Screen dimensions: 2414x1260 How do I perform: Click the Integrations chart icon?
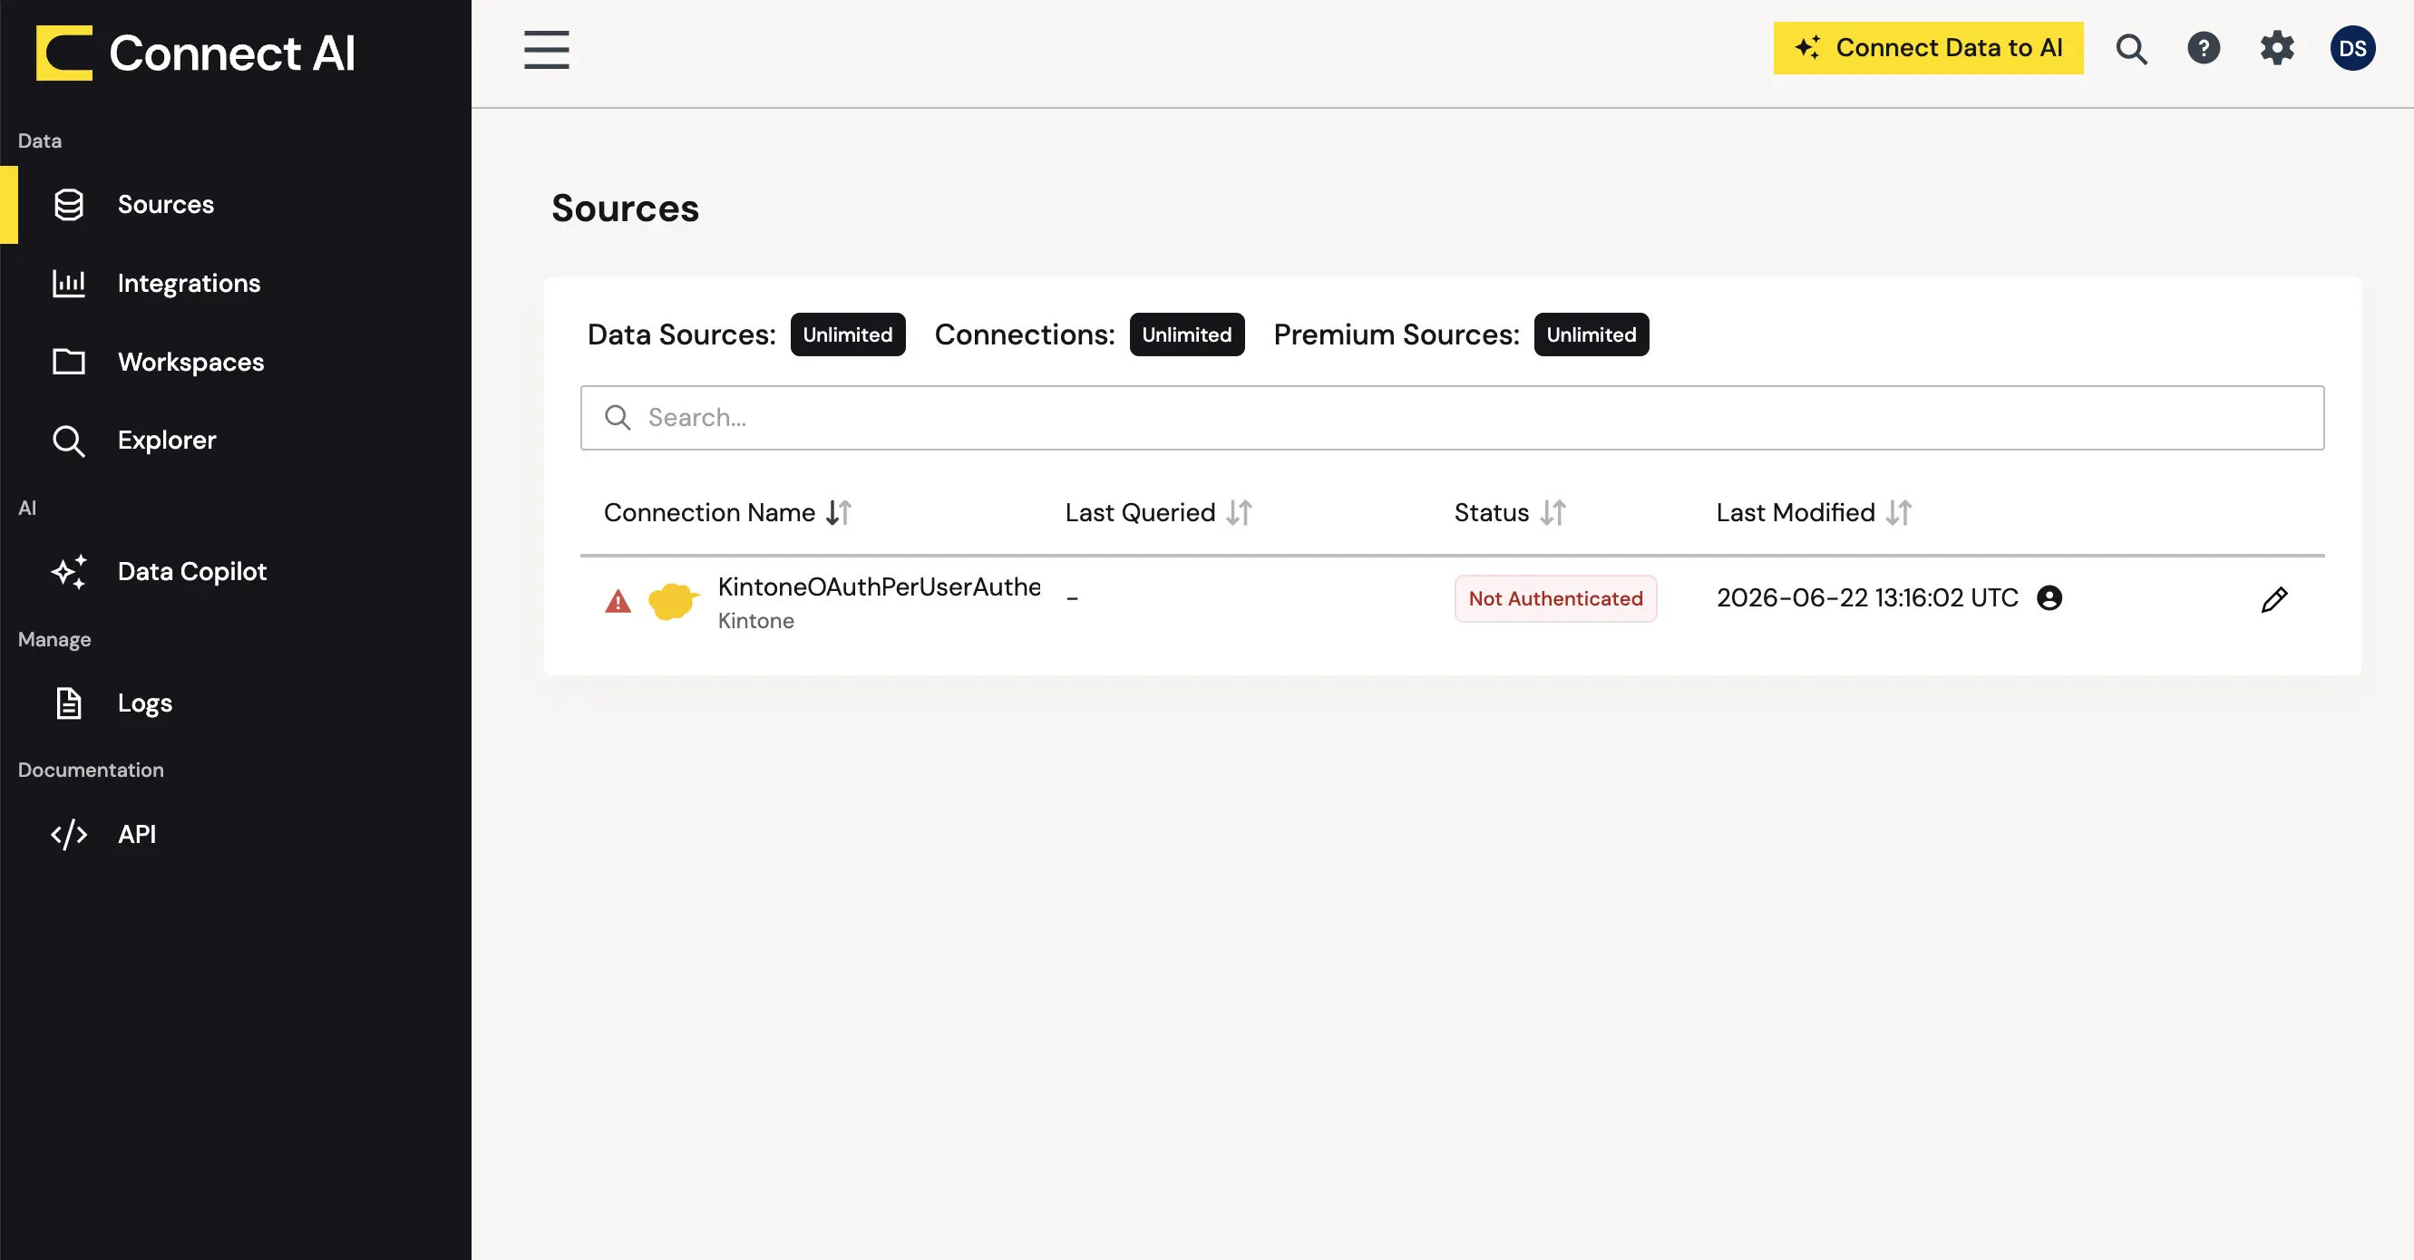click(x=68, y=283)
